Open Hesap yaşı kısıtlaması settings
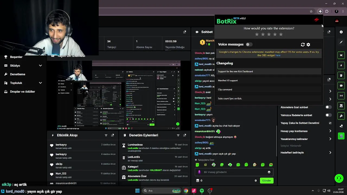 click(306, 131)
